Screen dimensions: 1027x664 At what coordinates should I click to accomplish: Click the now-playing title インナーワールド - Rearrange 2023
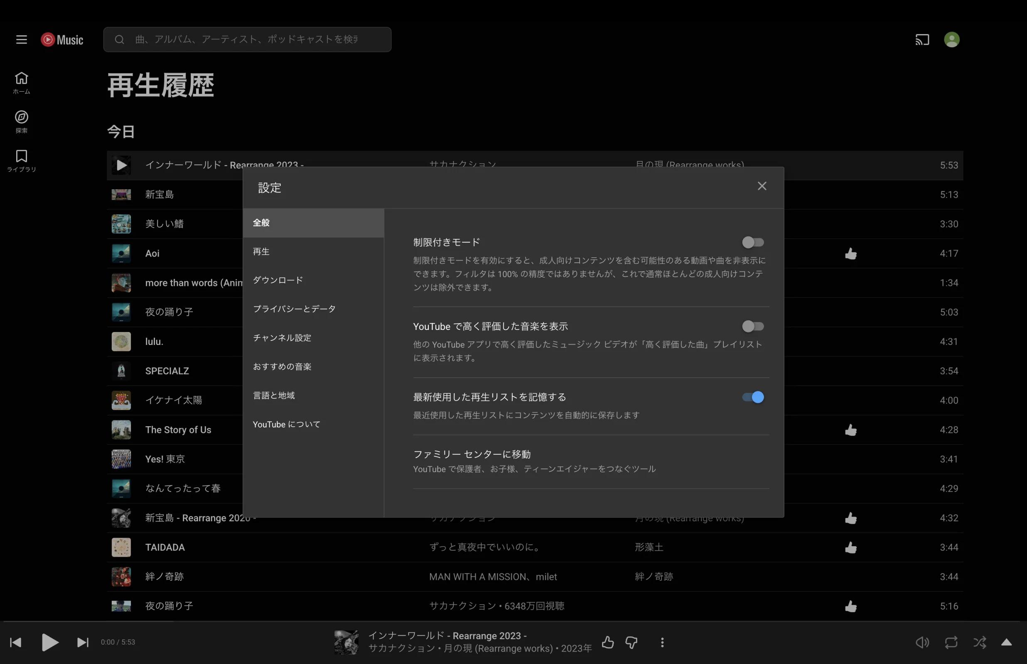pyautogui.click(x=447, y=635)
